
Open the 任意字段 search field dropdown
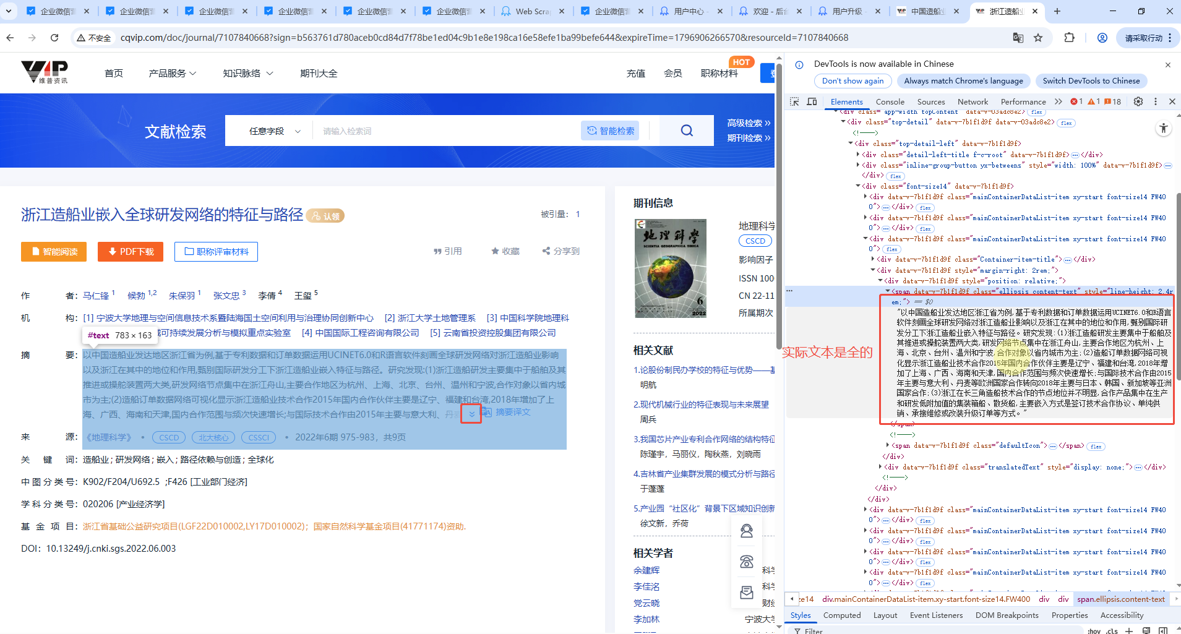(x=275, y=131)
